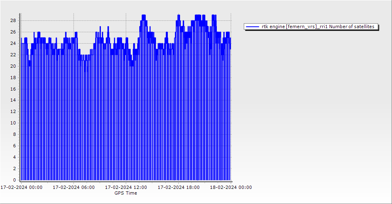Image resolution: width=392 pixels, height=204 pixels.
Task: Click the '18-02-2024 00:00' x-axis label
Action: coord(231,187)
